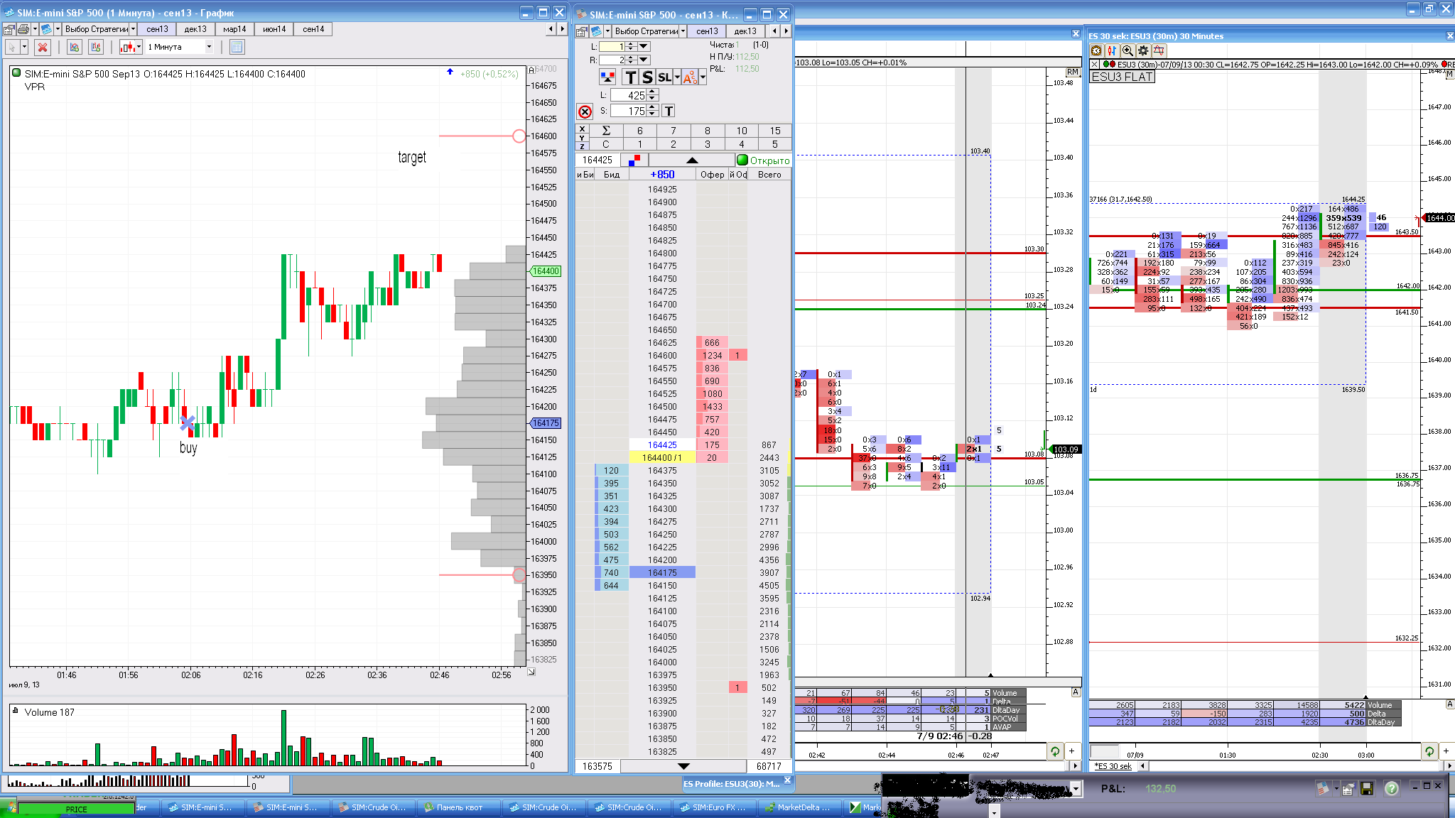Click the down triangle ladder scroll bar

683,766
